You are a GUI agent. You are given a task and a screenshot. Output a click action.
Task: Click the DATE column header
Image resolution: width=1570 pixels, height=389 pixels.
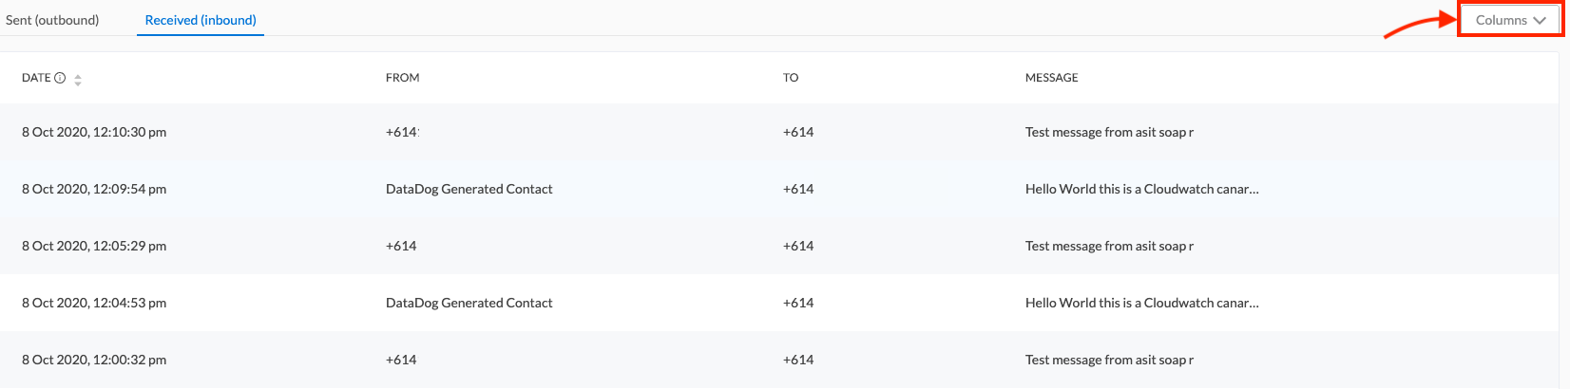36,78
